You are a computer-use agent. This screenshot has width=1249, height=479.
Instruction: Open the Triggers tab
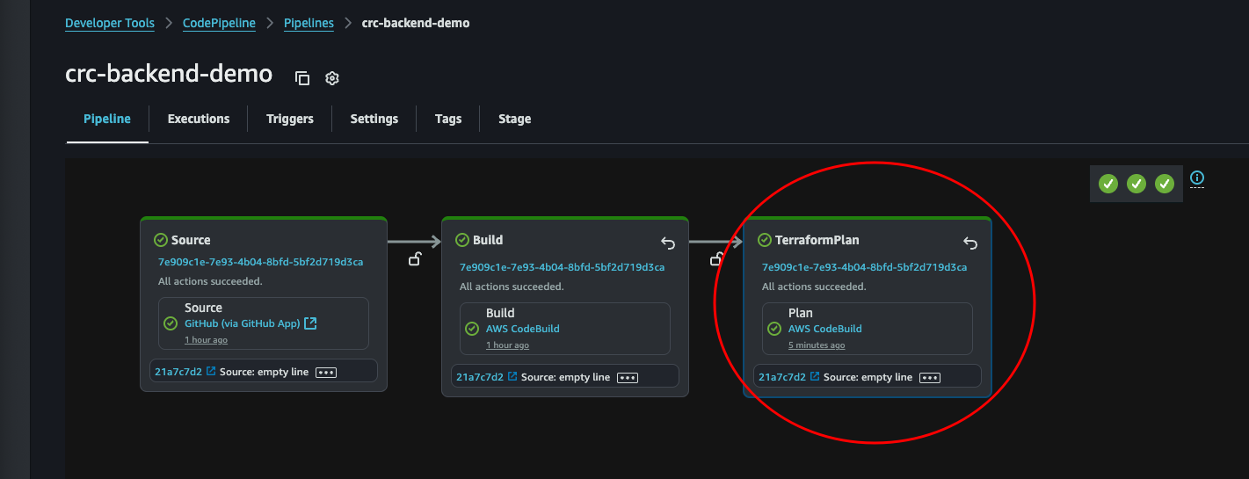(x=290, y=119)
